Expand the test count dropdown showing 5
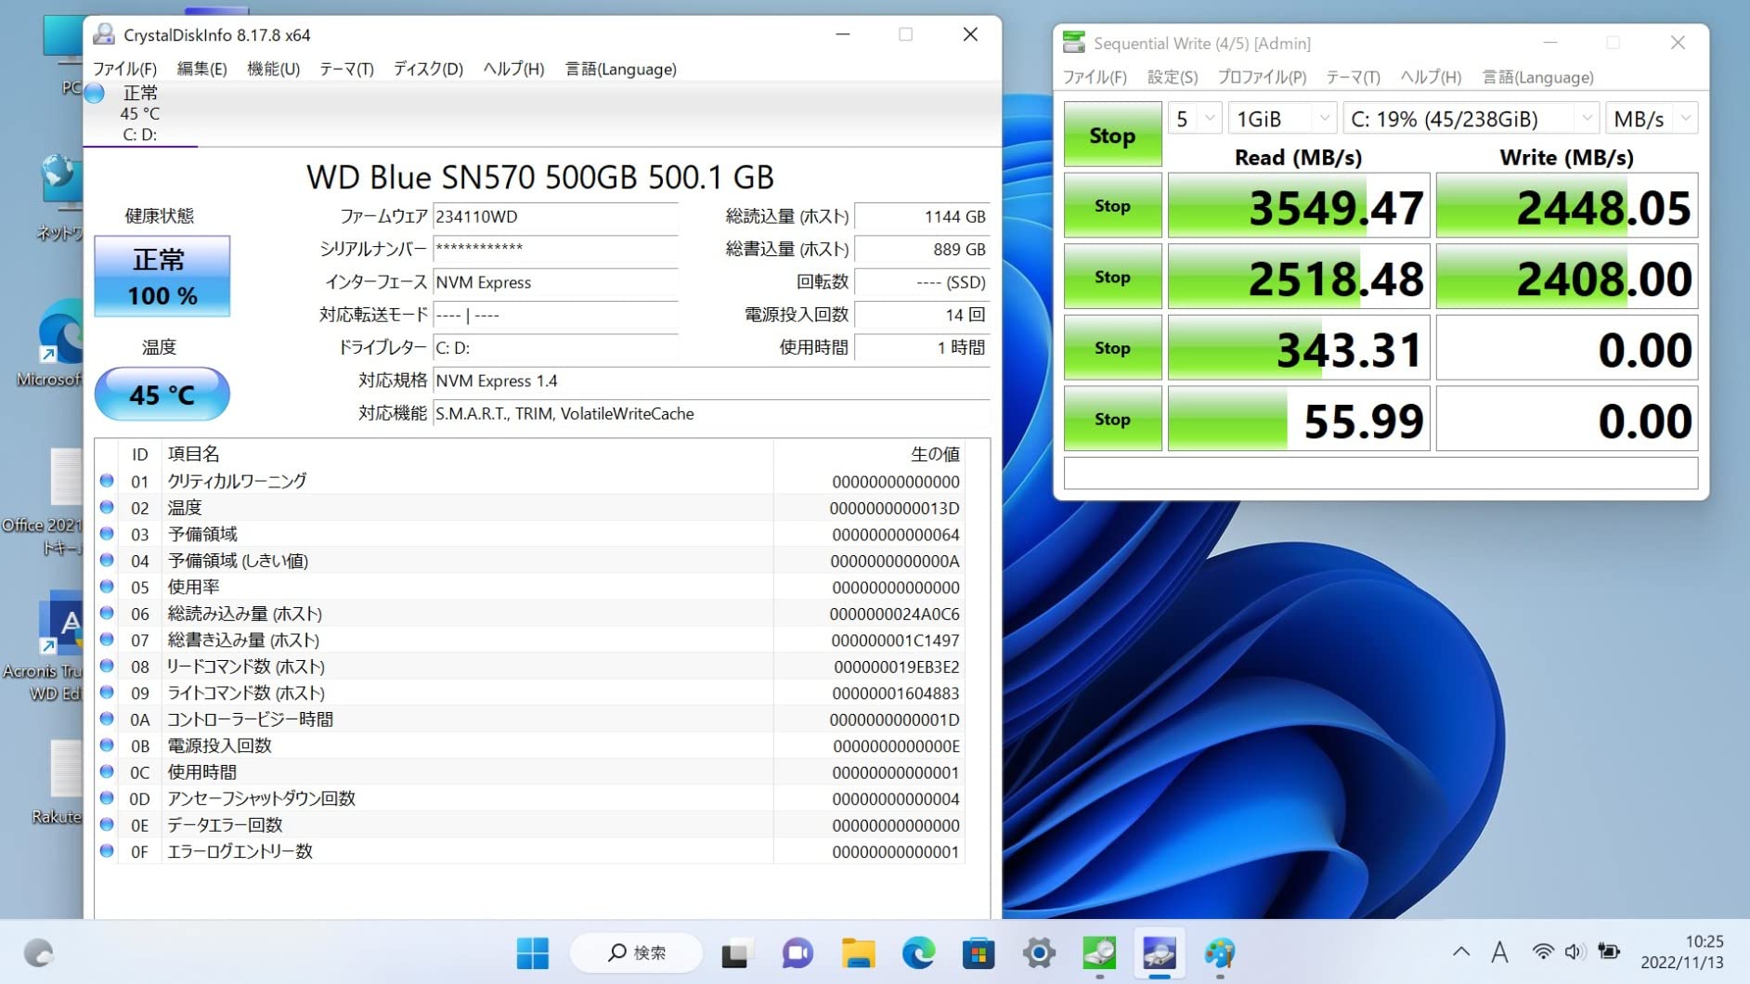The image size is (1750, 984). (x=1194, y=119)
